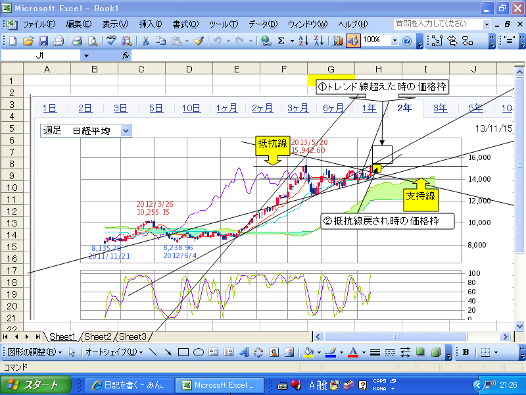This screenshot has height=395, width=526.
Task: Open the Chart Wizard icon
Action: click(x=338, y=40)
